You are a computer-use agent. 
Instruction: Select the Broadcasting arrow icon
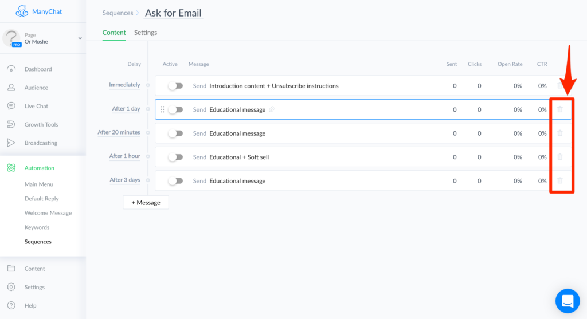pyautogui.click(x=11, y=143)
